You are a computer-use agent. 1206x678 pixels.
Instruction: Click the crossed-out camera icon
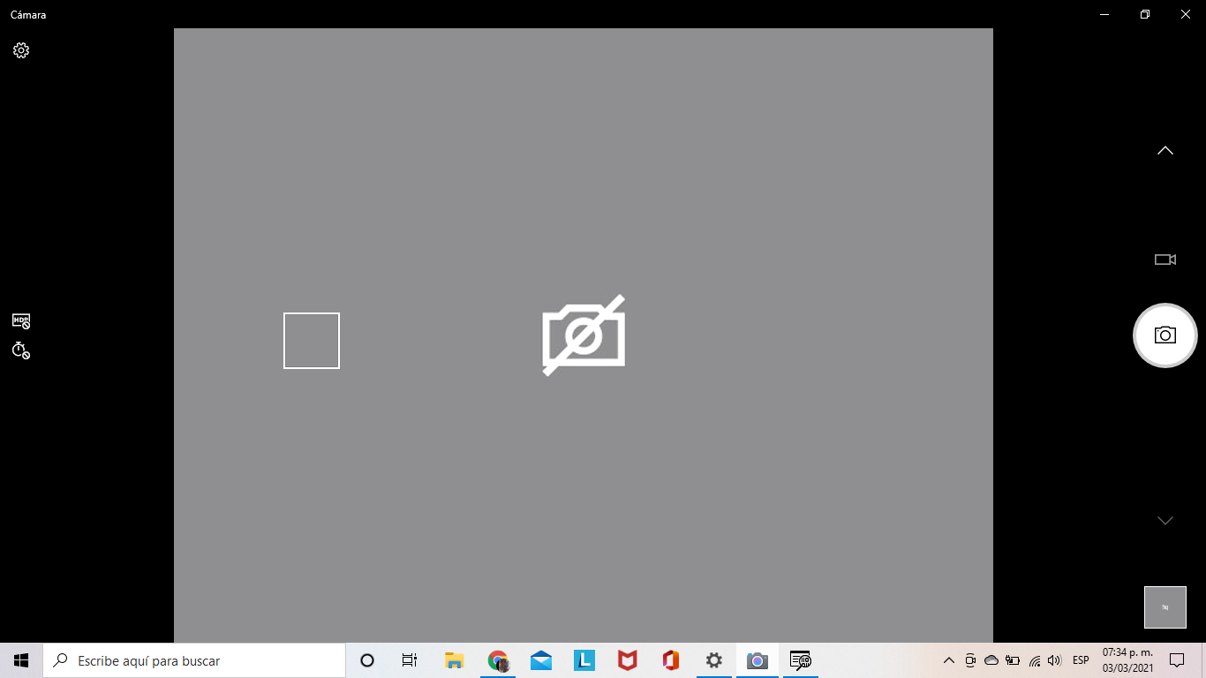pyautogui.click(x=584, y=335)
